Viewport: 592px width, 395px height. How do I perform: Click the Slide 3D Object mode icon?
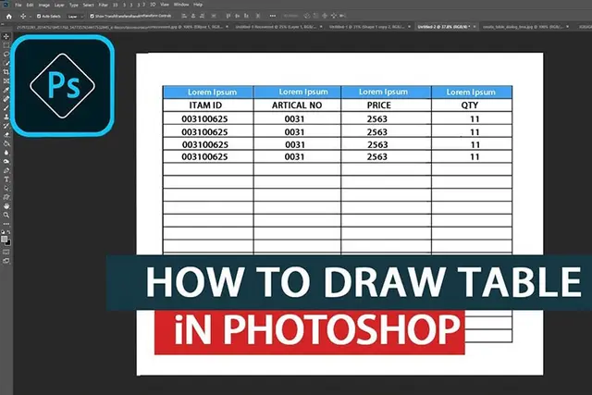(x=334, y=16)
